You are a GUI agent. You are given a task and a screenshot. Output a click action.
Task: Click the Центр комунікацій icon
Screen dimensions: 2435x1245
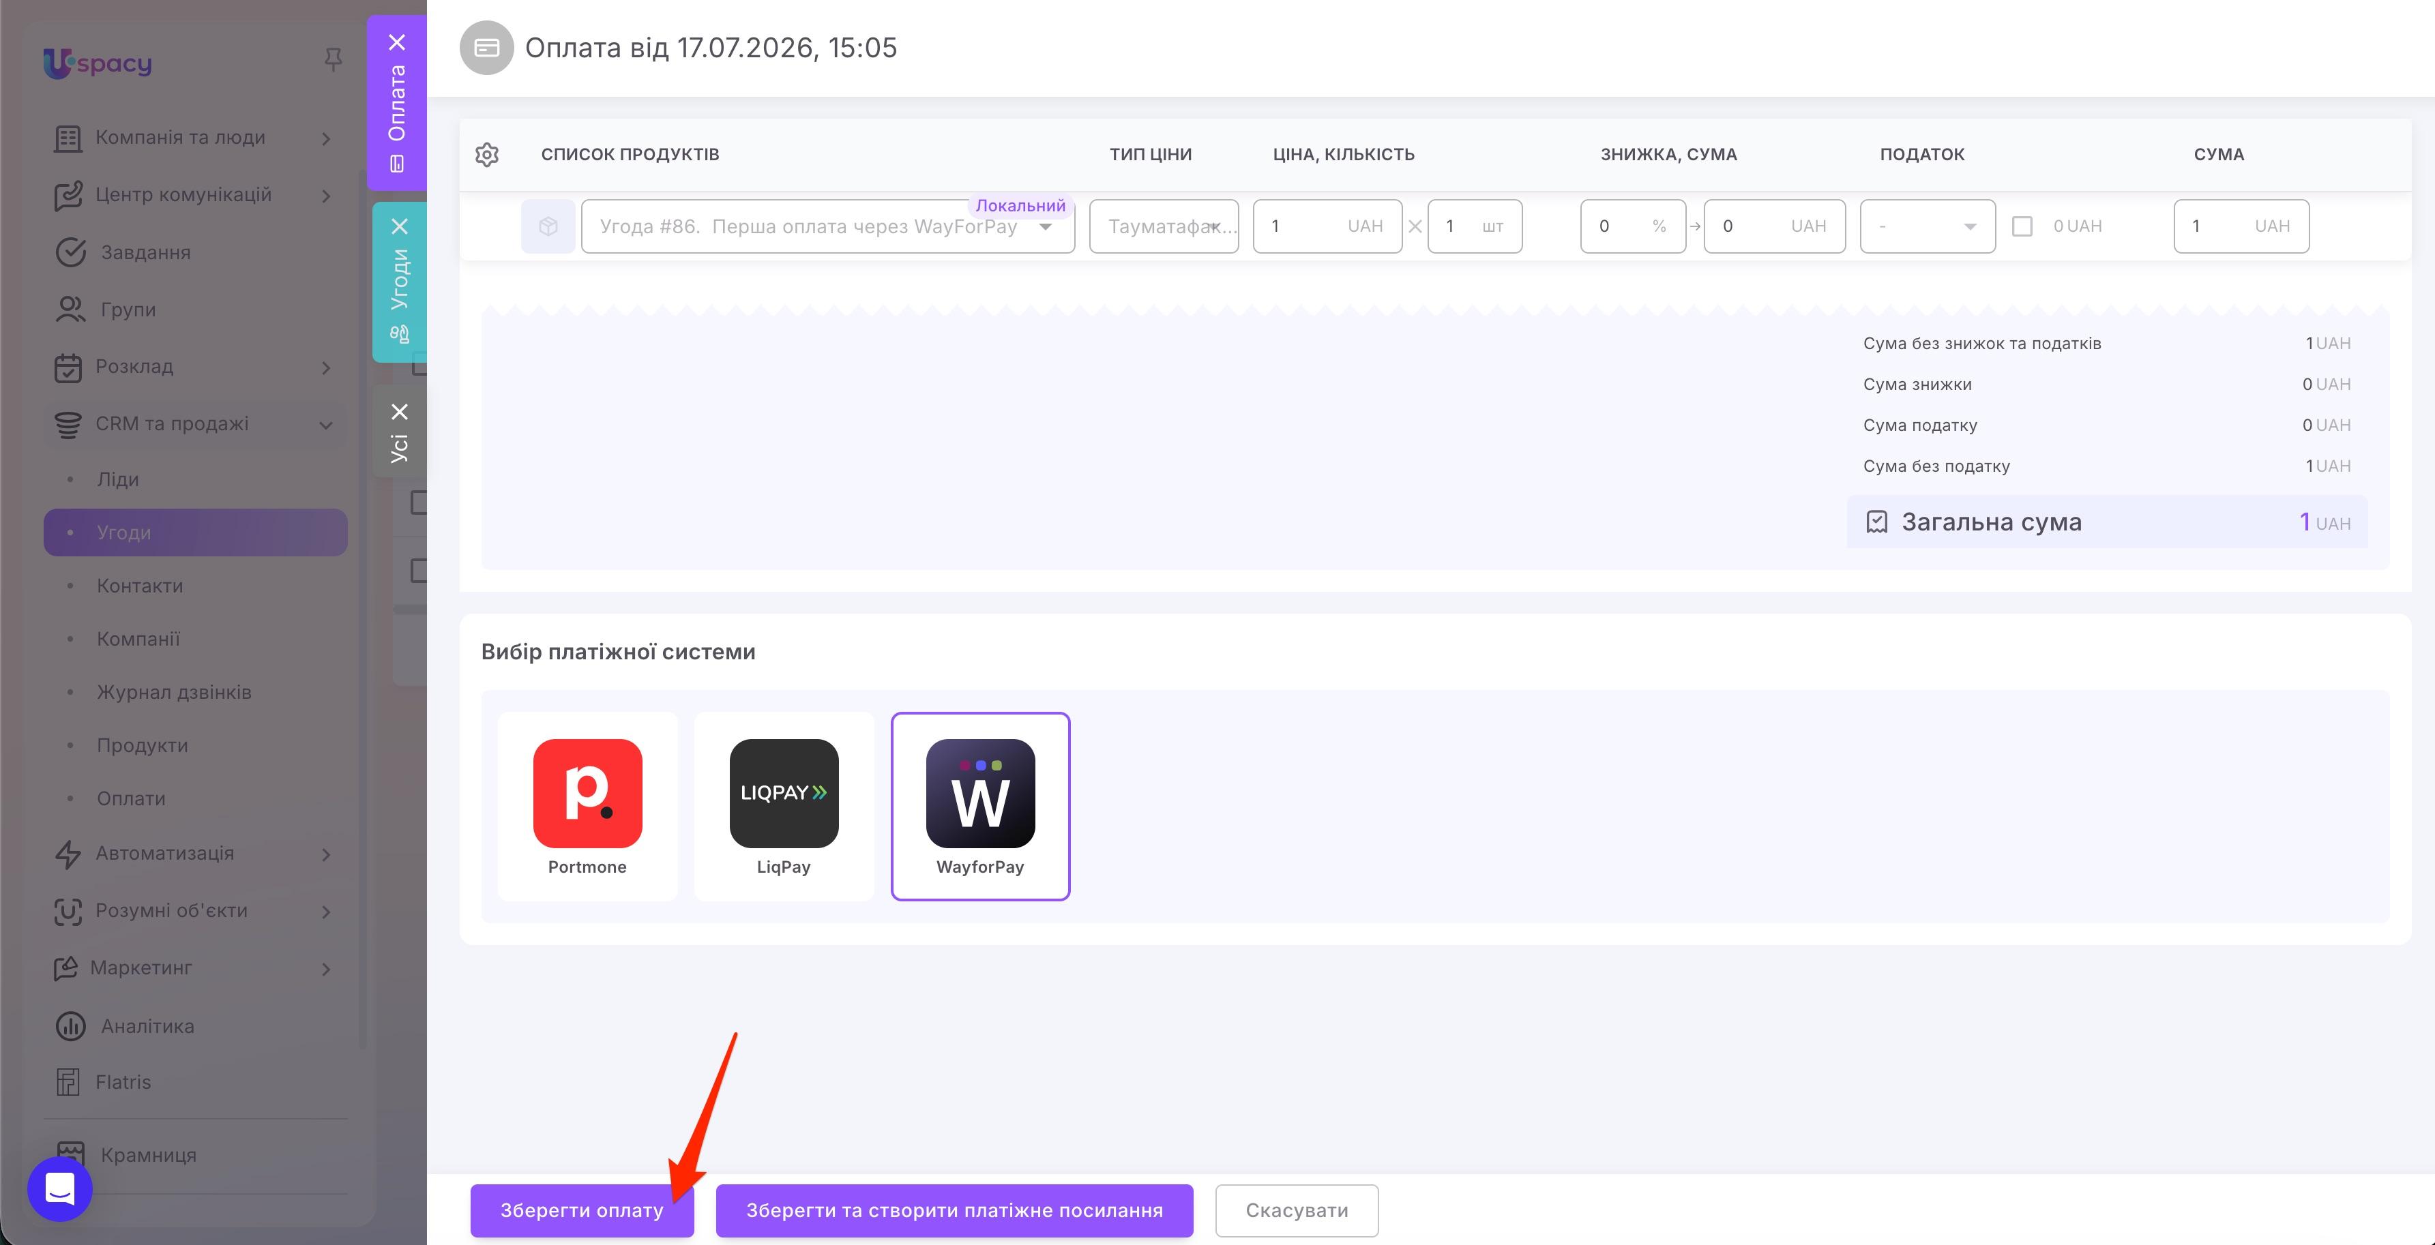[x=68, y=194]
